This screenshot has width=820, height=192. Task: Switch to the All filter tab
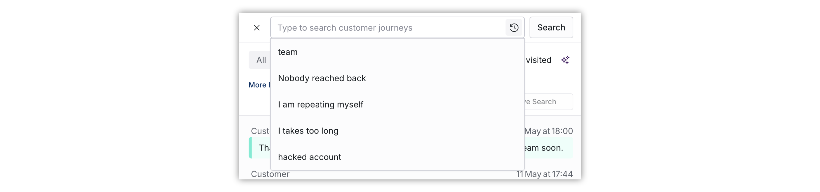pyautogui.click(x=260, y=60)
